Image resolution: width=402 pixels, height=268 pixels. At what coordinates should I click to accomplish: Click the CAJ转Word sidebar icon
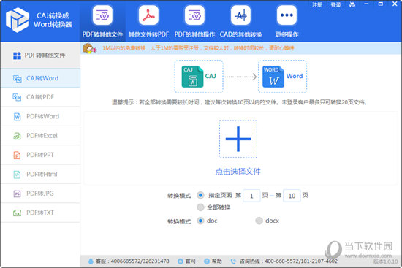point(18,78)
